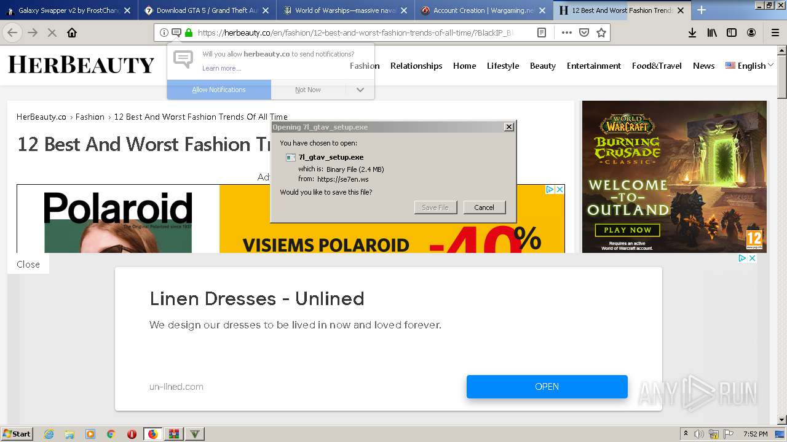The image size is (787, 442).
Task: Open the Lifestyle menu item
Action: 503,66
